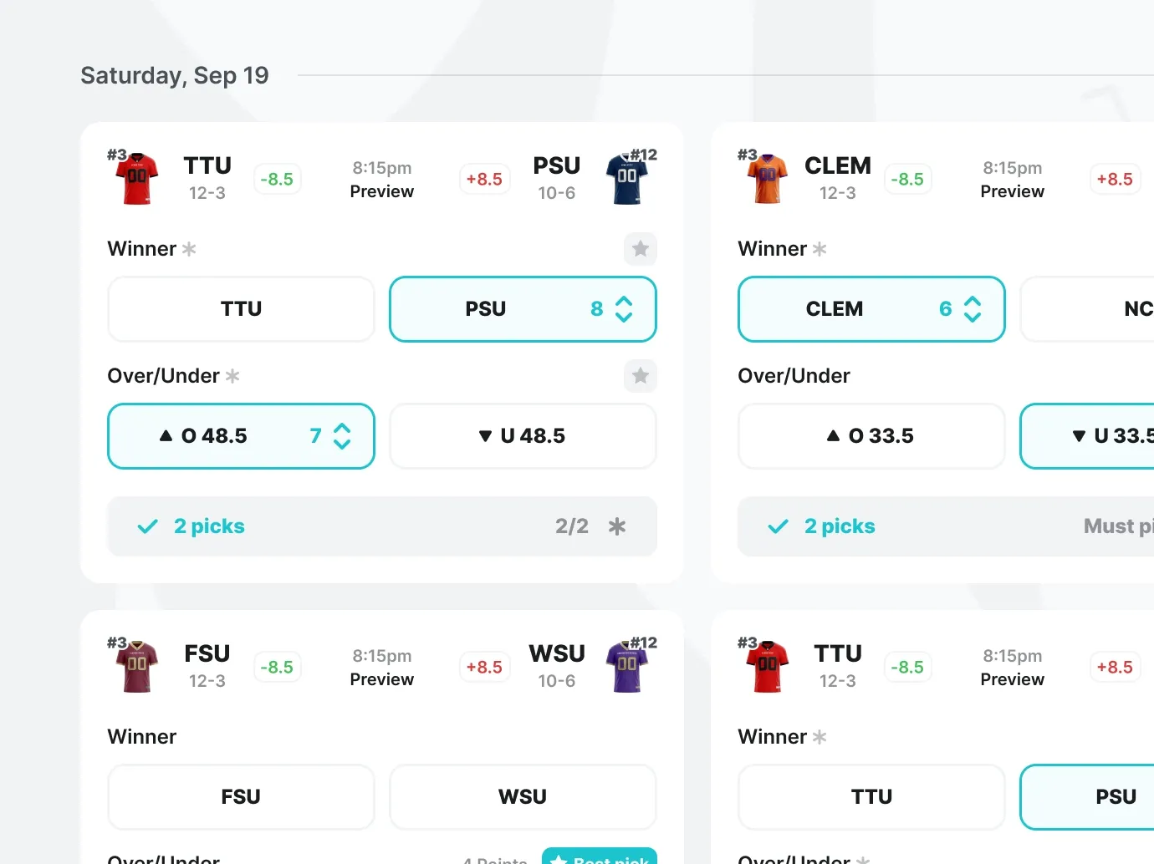Click the PSU navy jersey icon
Image resolution: width=1154 pixels, height=864 pixels.
point(627,179)
